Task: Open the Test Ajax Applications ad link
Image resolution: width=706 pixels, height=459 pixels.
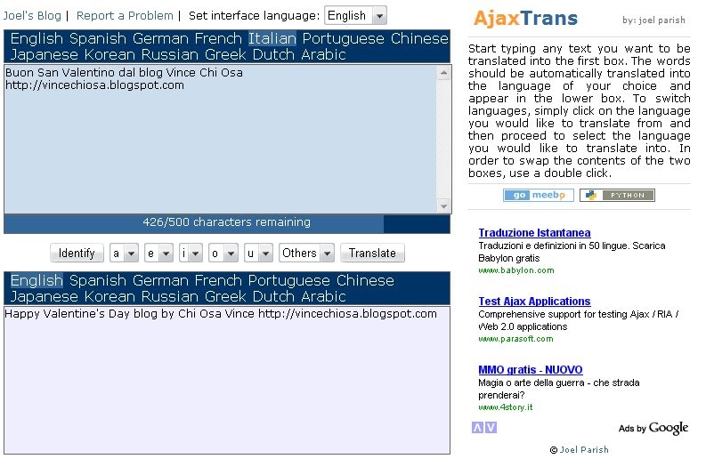Action: [x=534, y=301]
